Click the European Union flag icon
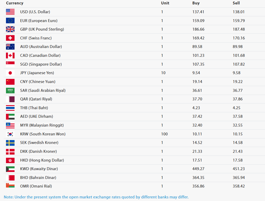The width and height of the screenshot is (265, 201). [10, 20]
